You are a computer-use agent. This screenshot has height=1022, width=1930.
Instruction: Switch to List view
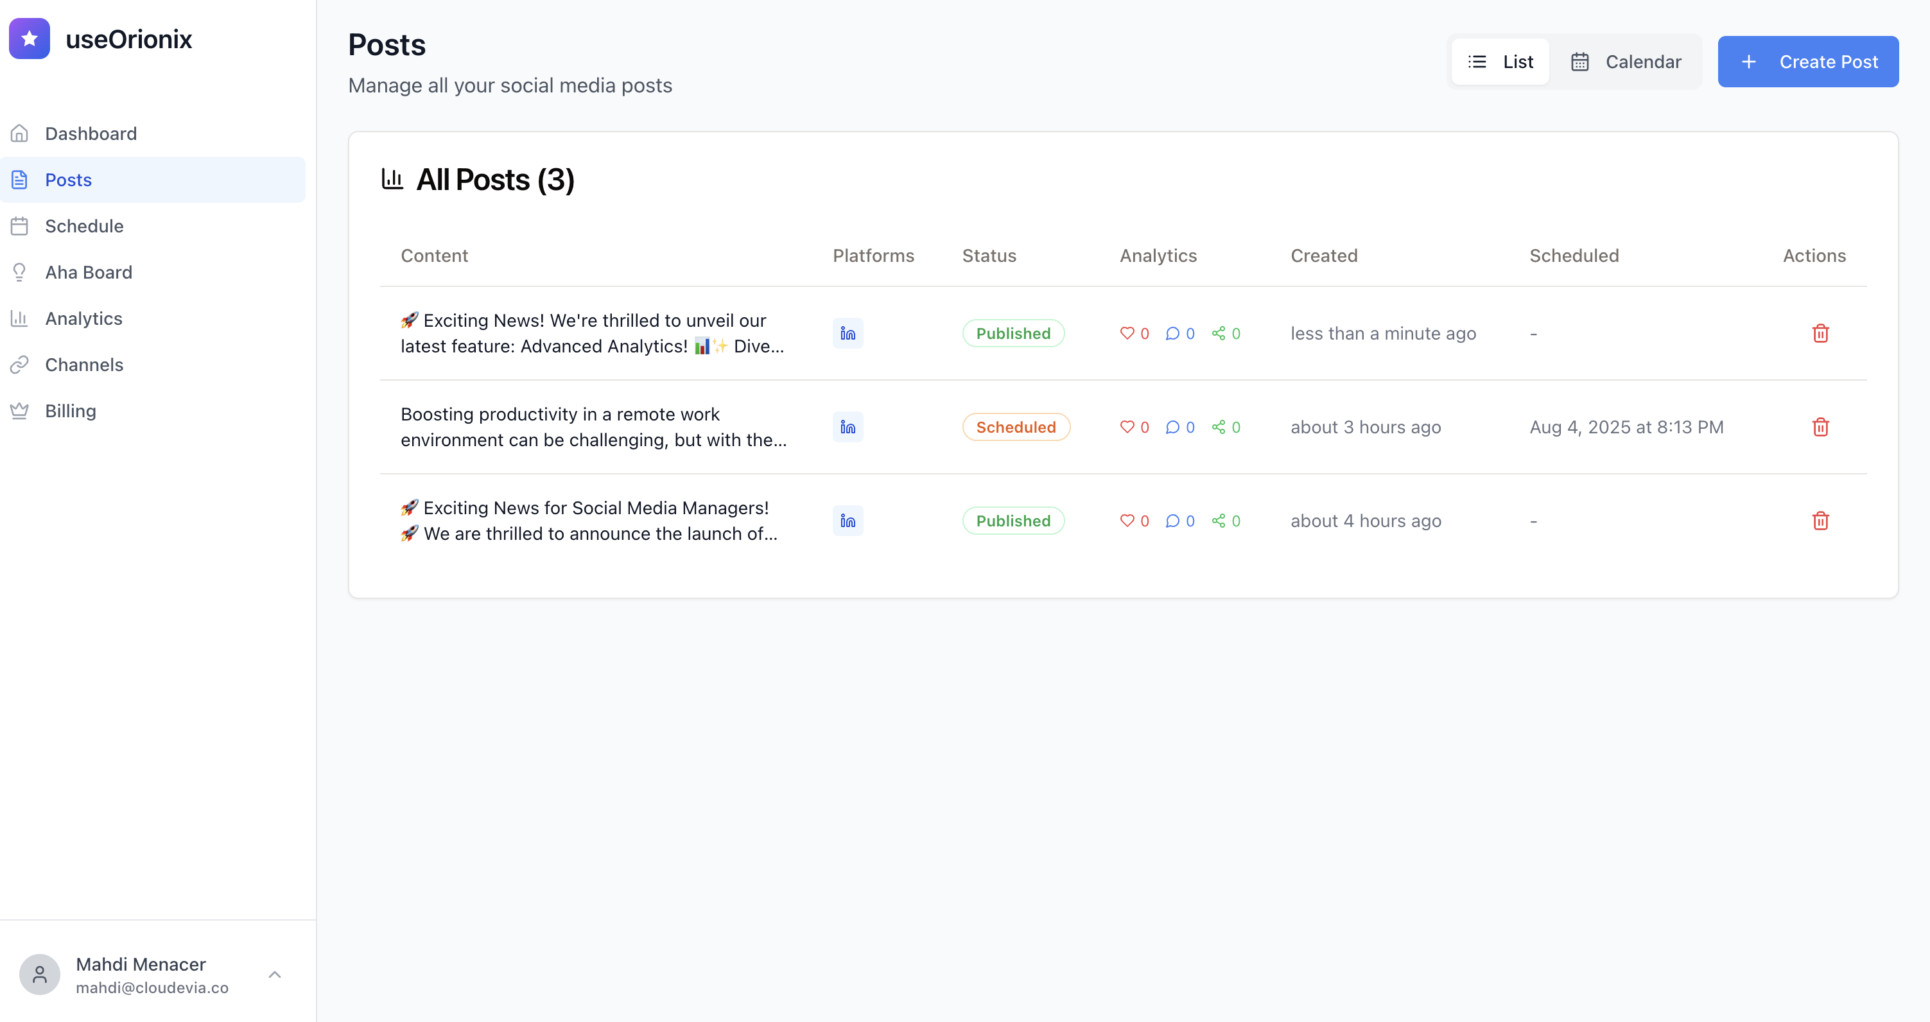coord(1500,62)
